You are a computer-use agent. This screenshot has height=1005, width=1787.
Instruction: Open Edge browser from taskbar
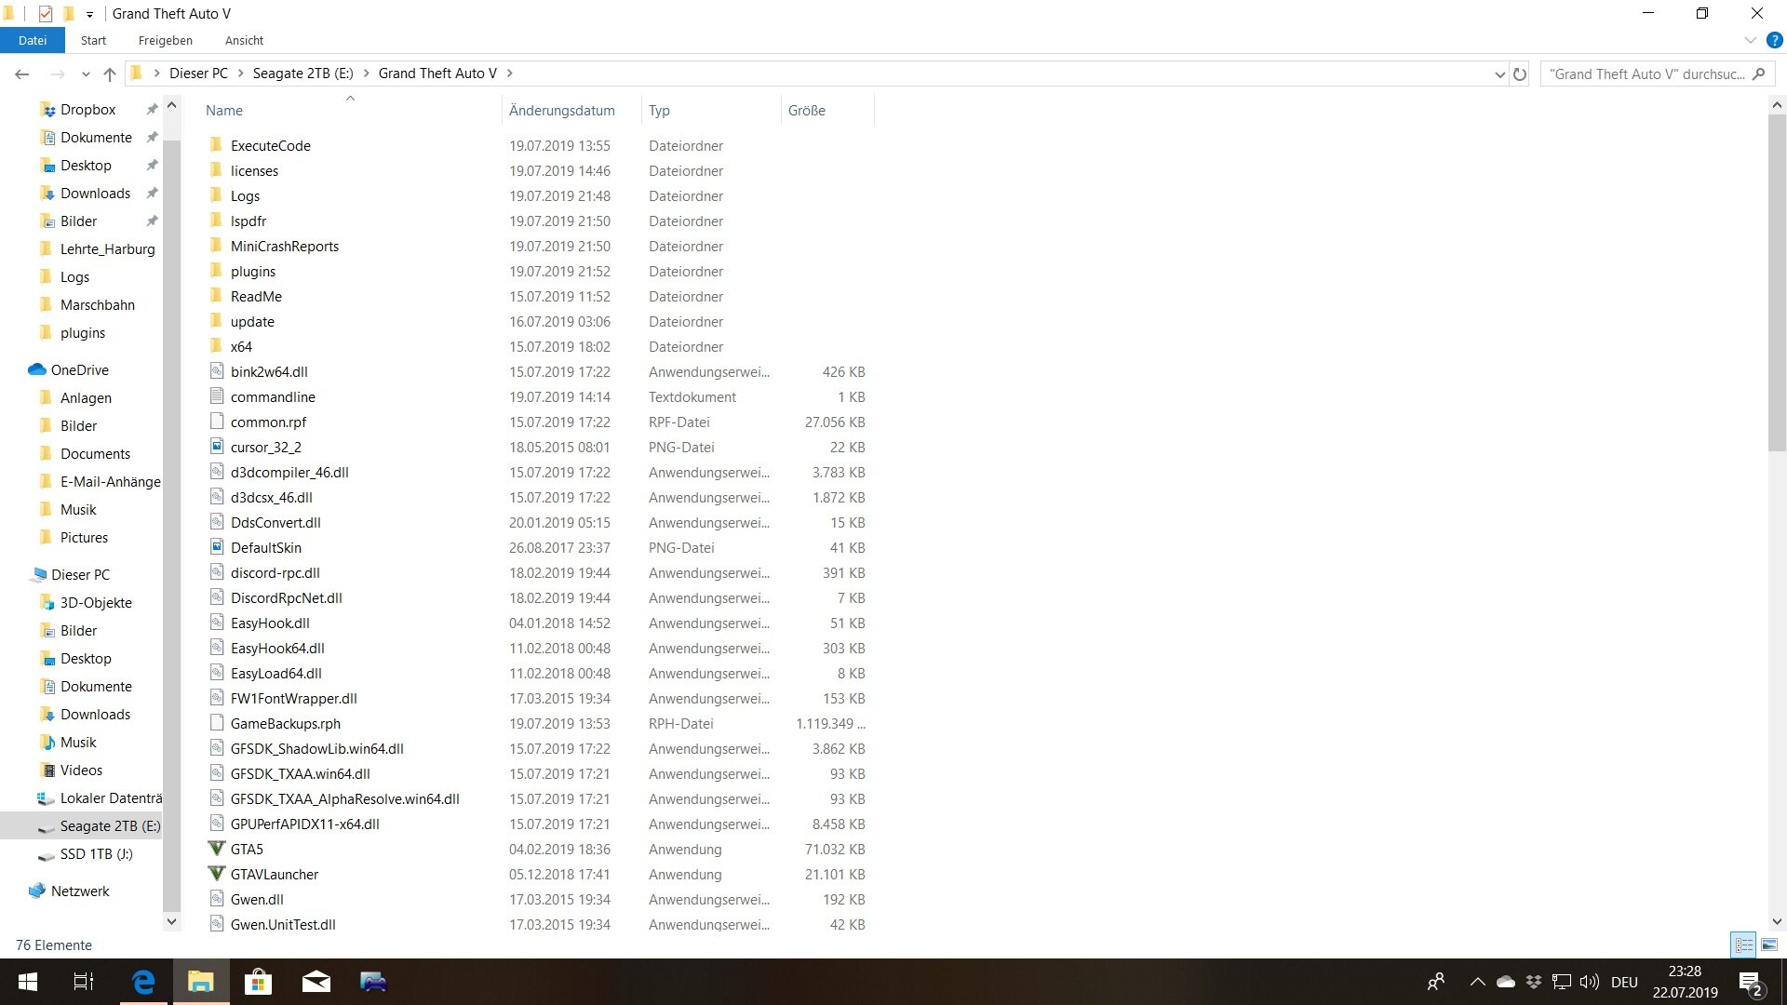tap(143, 982)
